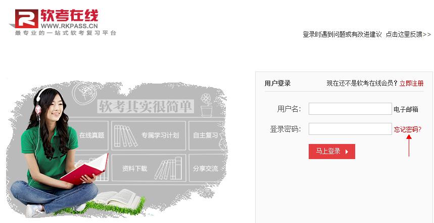Click the 专属学习计划 books icon
The height and width of the screenshot is (223, 434).
125,136
